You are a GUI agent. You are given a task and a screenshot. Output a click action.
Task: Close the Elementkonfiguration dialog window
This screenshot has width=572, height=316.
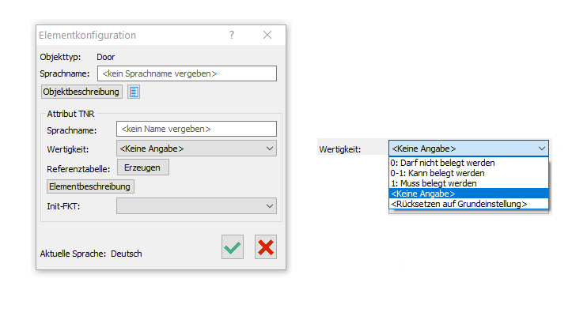267,36
